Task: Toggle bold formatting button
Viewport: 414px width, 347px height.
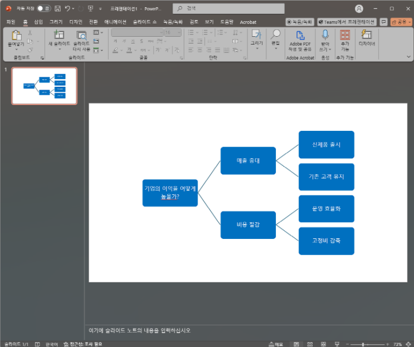Action: [x=115, y=41]
